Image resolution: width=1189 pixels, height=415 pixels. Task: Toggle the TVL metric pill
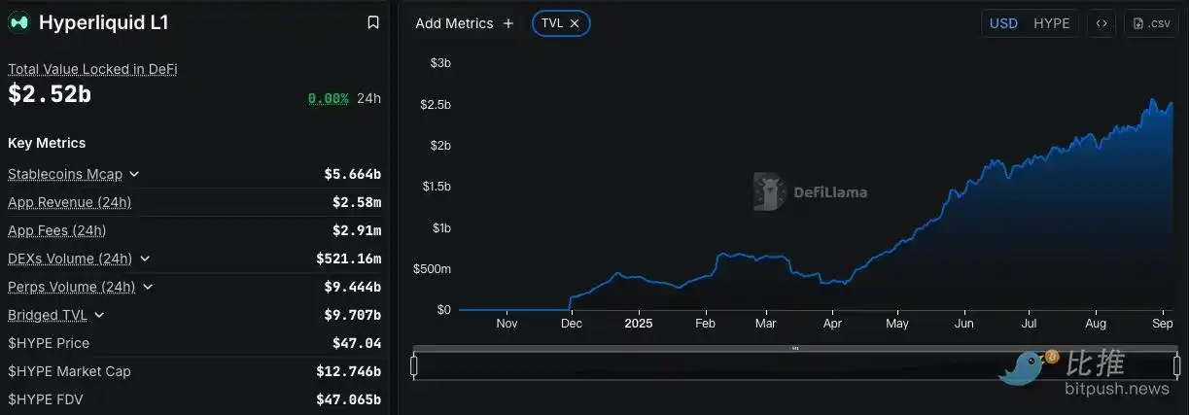pyautogui.click(x=551, y=23)
